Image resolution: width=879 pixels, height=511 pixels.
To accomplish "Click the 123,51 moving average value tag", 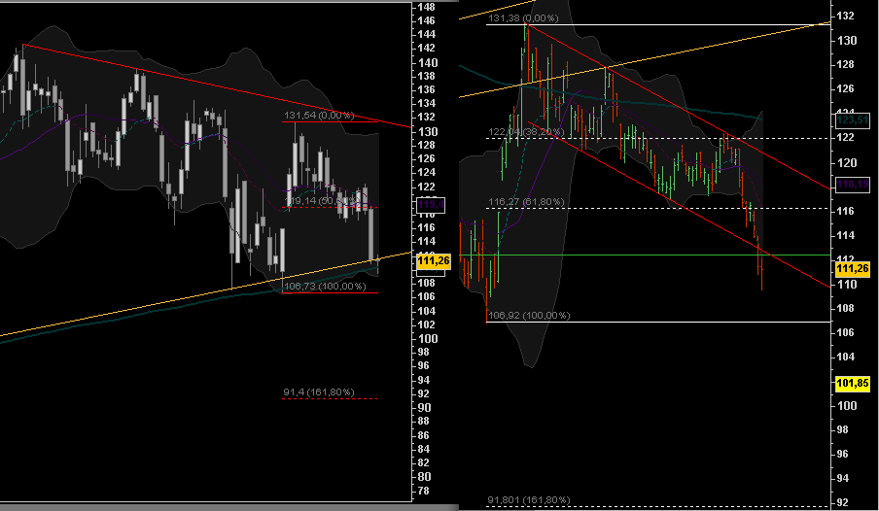I will pos(852,119).
